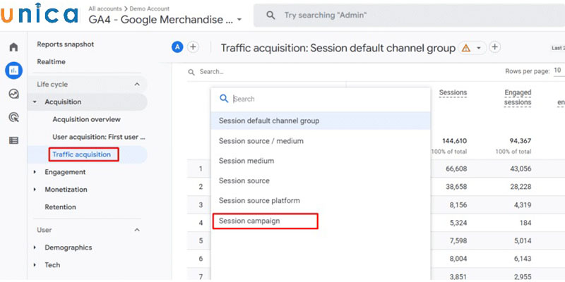Open the Advertising icon in left rail
Screen dimensions: 565x282
point(13,117)
